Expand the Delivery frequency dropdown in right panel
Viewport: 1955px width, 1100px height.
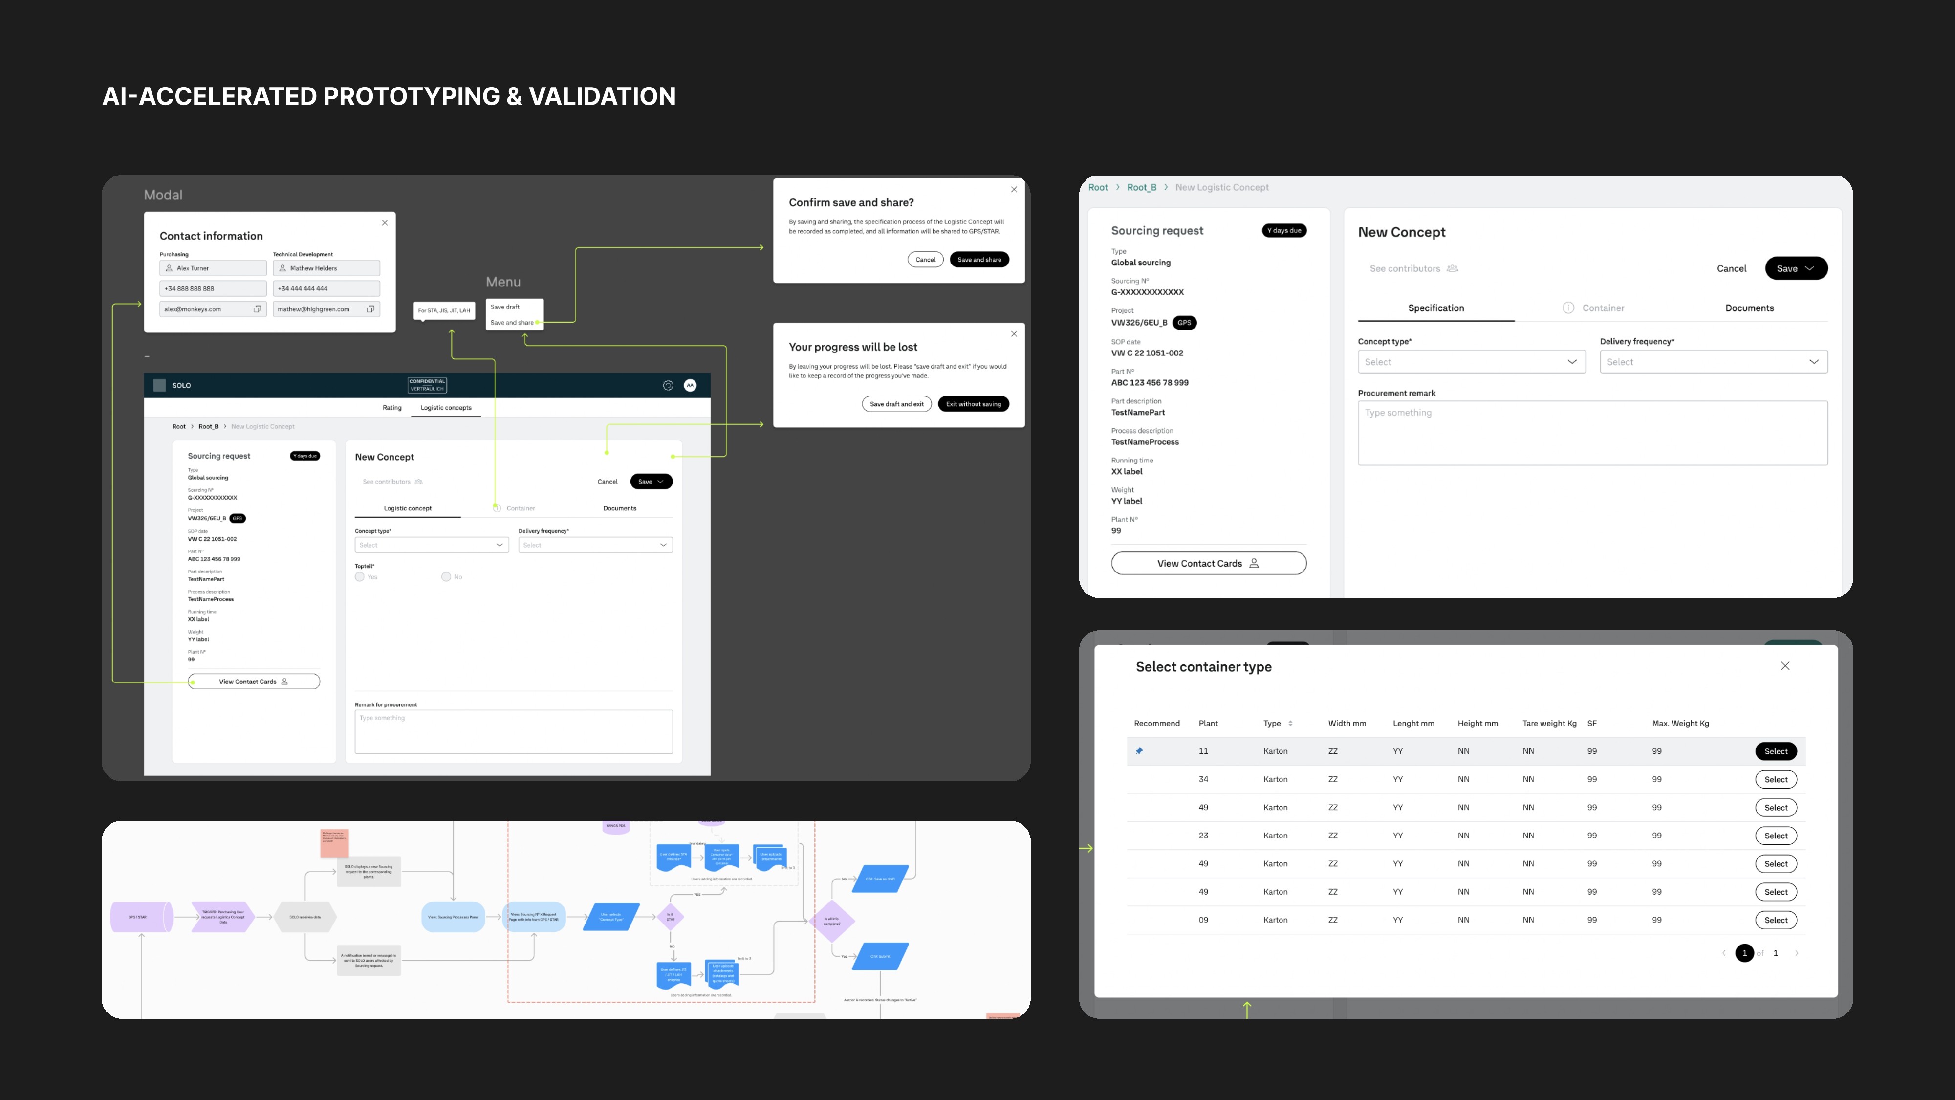point(1713,362)
